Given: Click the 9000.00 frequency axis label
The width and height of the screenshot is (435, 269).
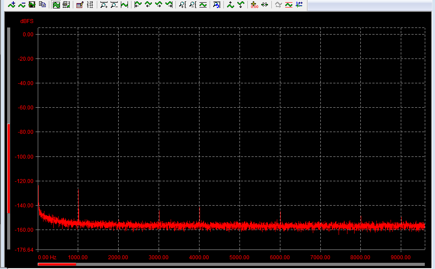Looking at the screenshot, I should (401, 257).
